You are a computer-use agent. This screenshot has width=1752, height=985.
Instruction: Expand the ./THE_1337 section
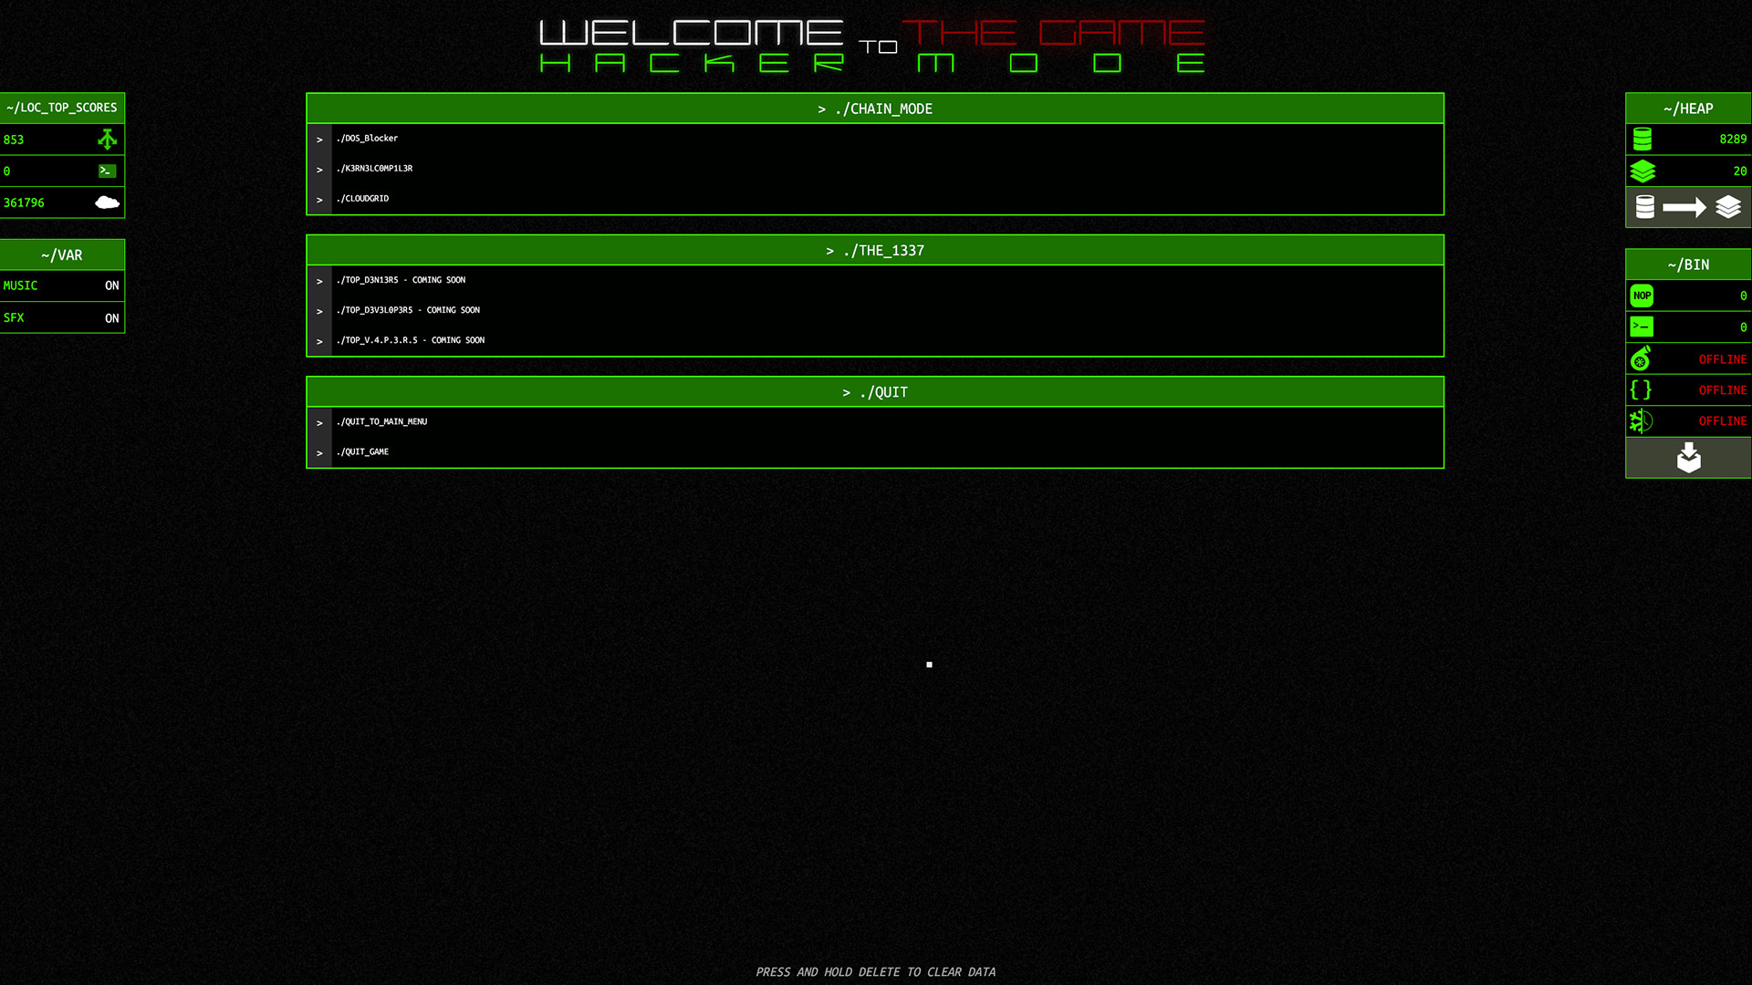click(x=875, y=249)
